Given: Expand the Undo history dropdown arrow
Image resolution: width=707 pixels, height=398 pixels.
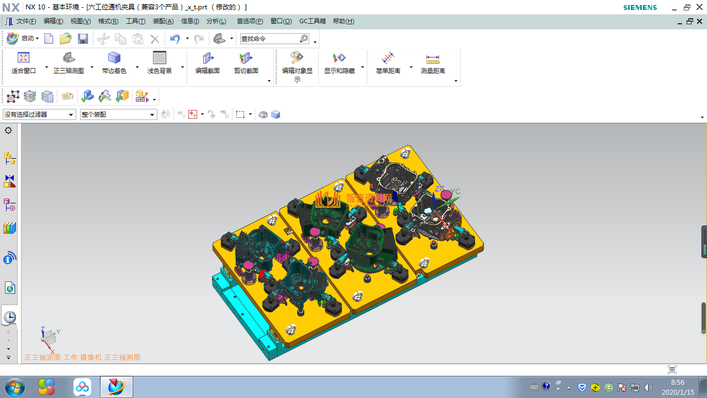Looking at the screenshot, I should click(187, 39).
